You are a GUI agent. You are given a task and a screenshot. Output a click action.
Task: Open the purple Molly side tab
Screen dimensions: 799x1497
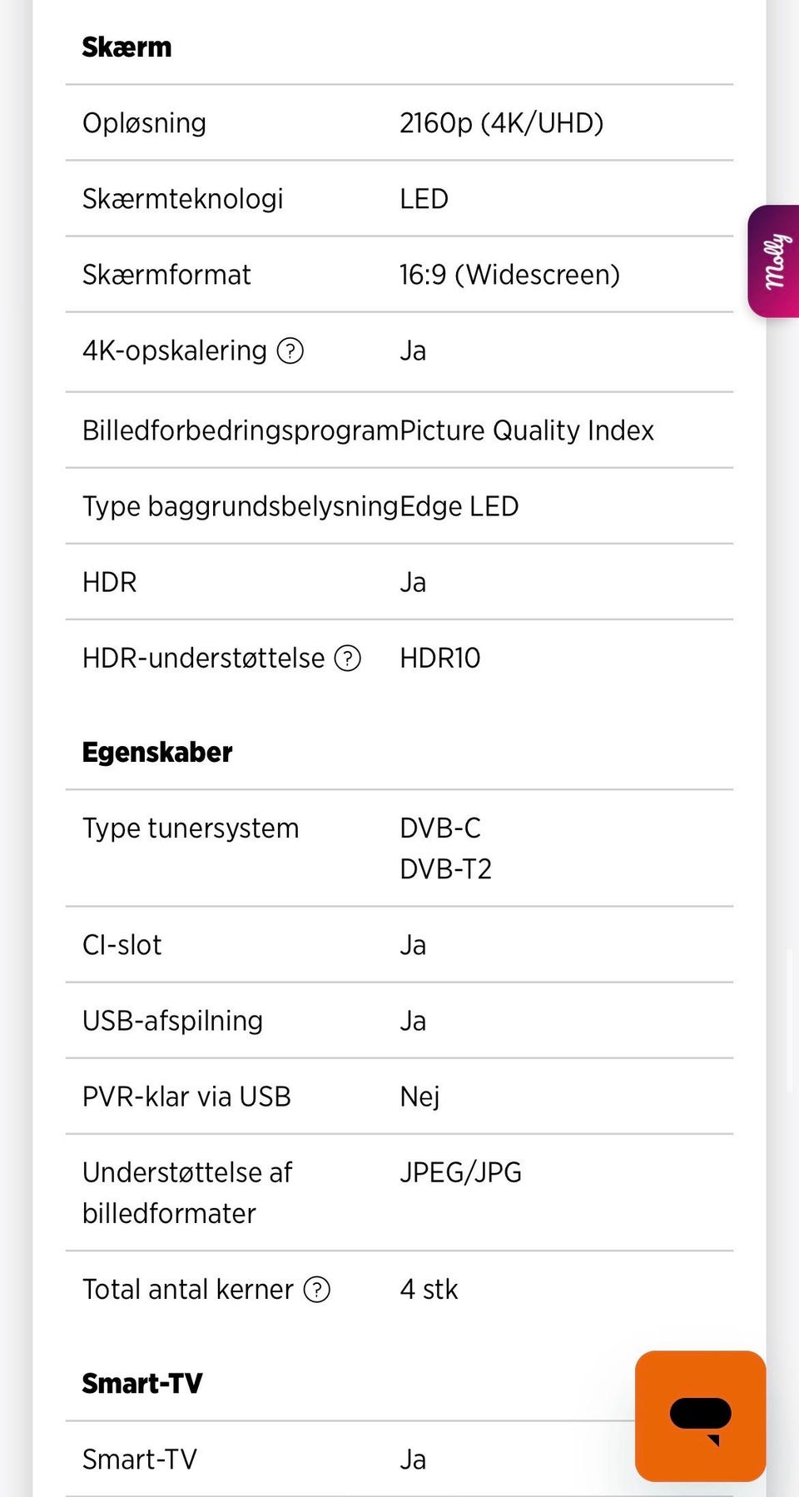coord(774,261)
